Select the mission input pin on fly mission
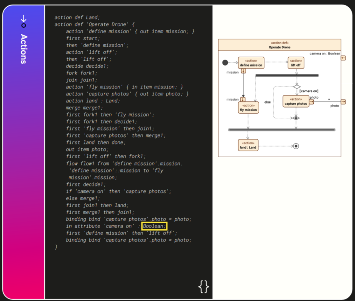355x301 pixels. coord(243,99)
